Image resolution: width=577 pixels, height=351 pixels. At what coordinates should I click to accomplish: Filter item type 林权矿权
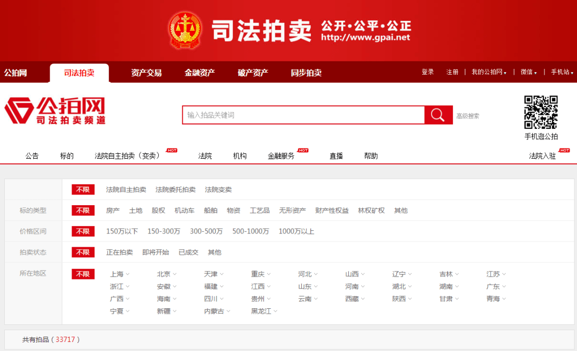(x=371, y=210)
